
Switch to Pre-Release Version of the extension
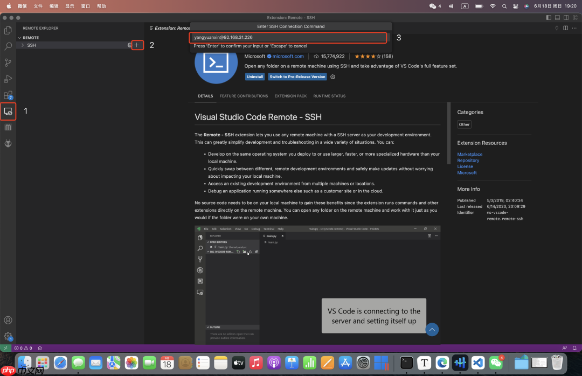(297, 76)
